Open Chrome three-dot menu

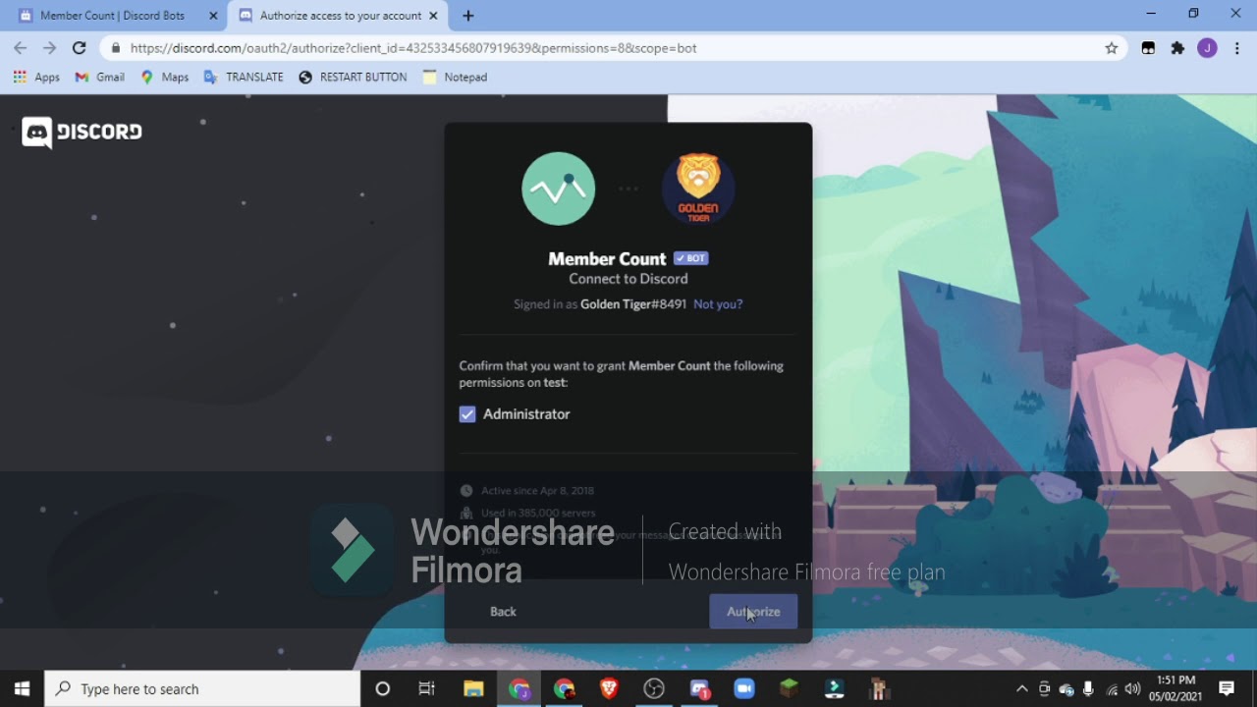[1237, 48]
